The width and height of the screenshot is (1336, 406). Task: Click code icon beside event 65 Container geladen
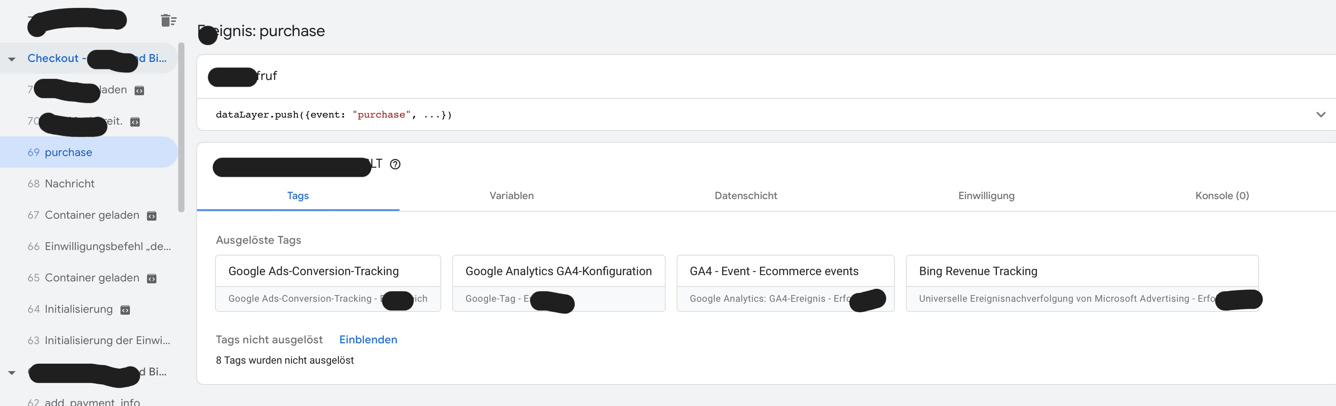(152, 279)
